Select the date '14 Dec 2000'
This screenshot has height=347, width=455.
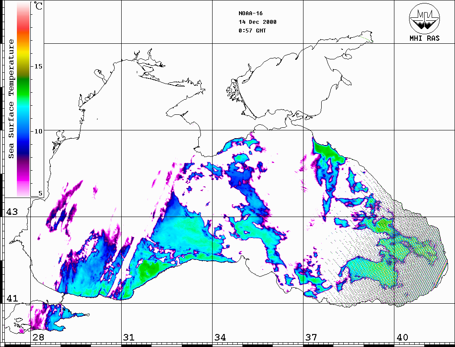pyautogui.click(x=258, y=22)
